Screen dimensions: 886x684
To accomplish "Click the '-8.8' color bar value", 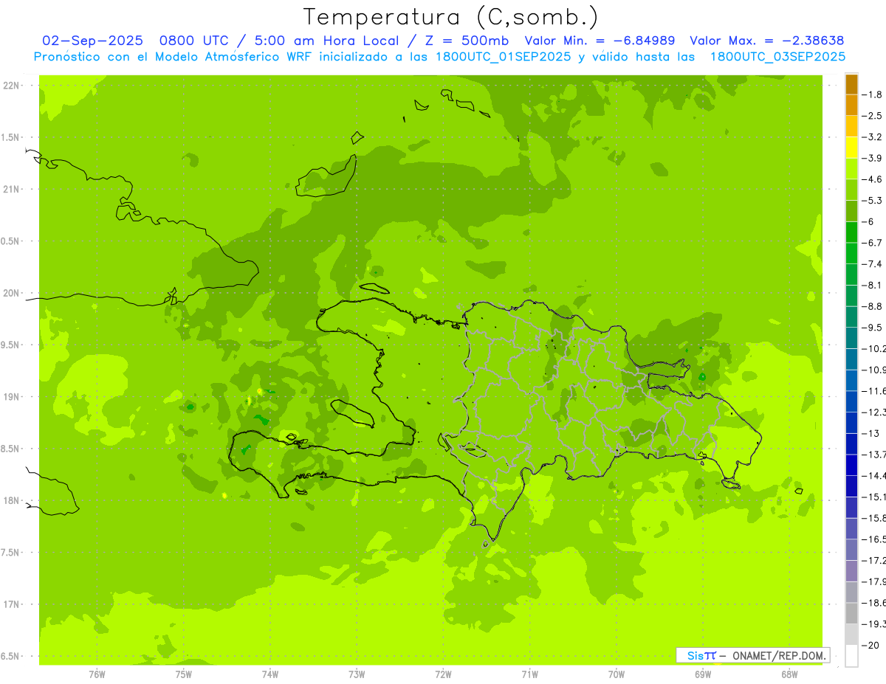I will click(873, 306).
